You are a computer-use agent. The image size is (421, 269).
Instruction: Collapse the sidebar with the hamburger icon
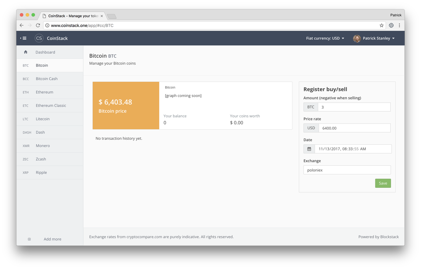point(23,38)
